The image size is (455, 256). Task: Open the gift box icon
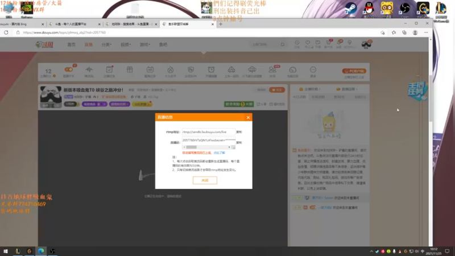(x=130, y=69)
